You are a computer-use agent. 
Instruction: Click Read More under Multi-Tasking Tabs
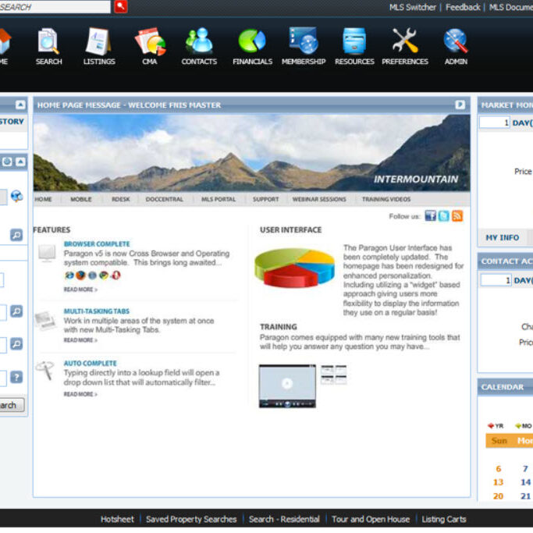pos(80,340)
